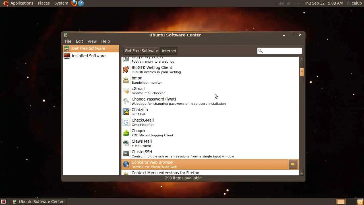Select Get Free Software in sidebar
Image resolution: width=364 pixels, height=205 pixels.
(x=91, y=48)
